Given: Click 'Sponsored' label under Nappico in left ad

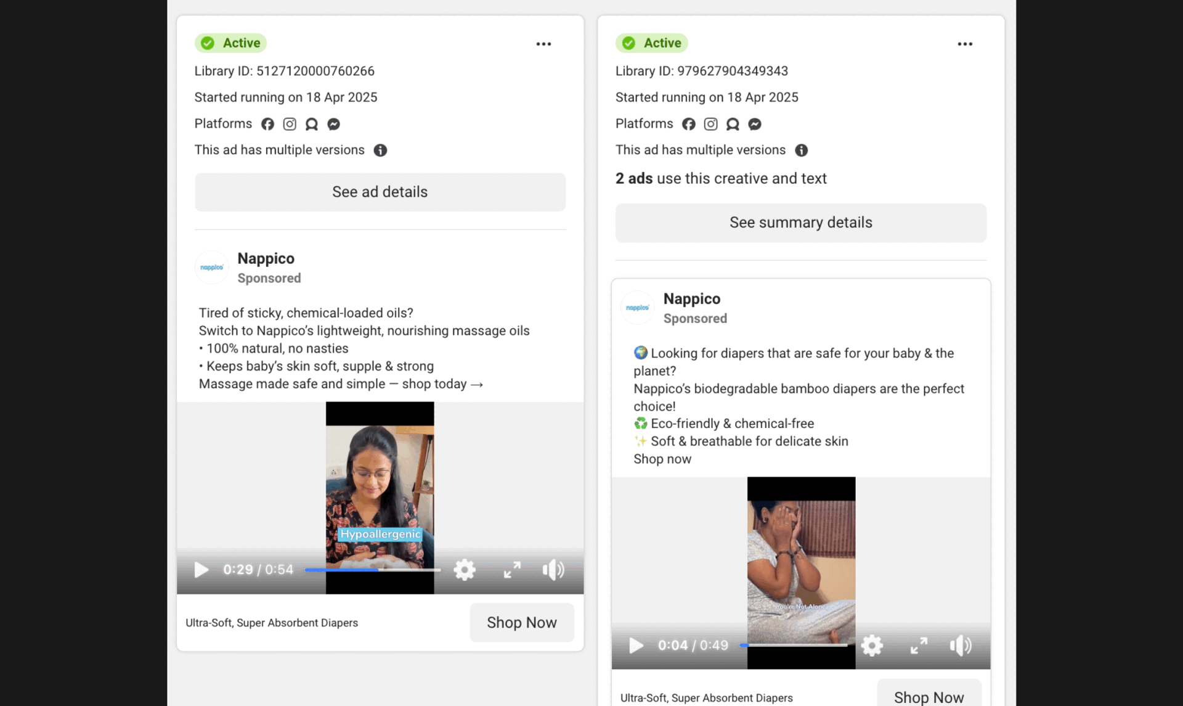Looking at the screenshot, I should pyautogui.click(x=269, y=278).
